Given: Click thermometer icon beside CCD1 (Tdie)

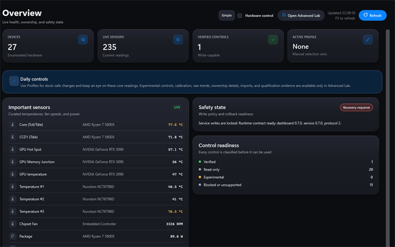Looking at the screenshot, I should pos(13,137).
